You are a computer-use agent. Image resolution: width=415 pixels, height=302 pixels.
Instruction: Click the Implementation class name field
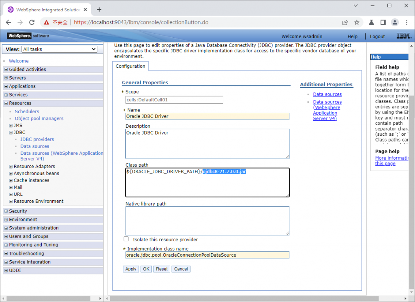pyautogui.click(x=207, y=255)
